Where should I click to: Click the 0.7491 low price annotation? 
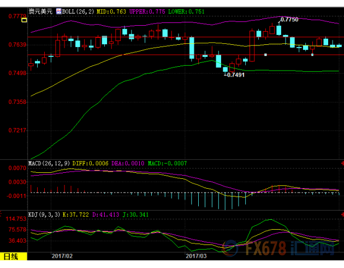coord(235,75)
